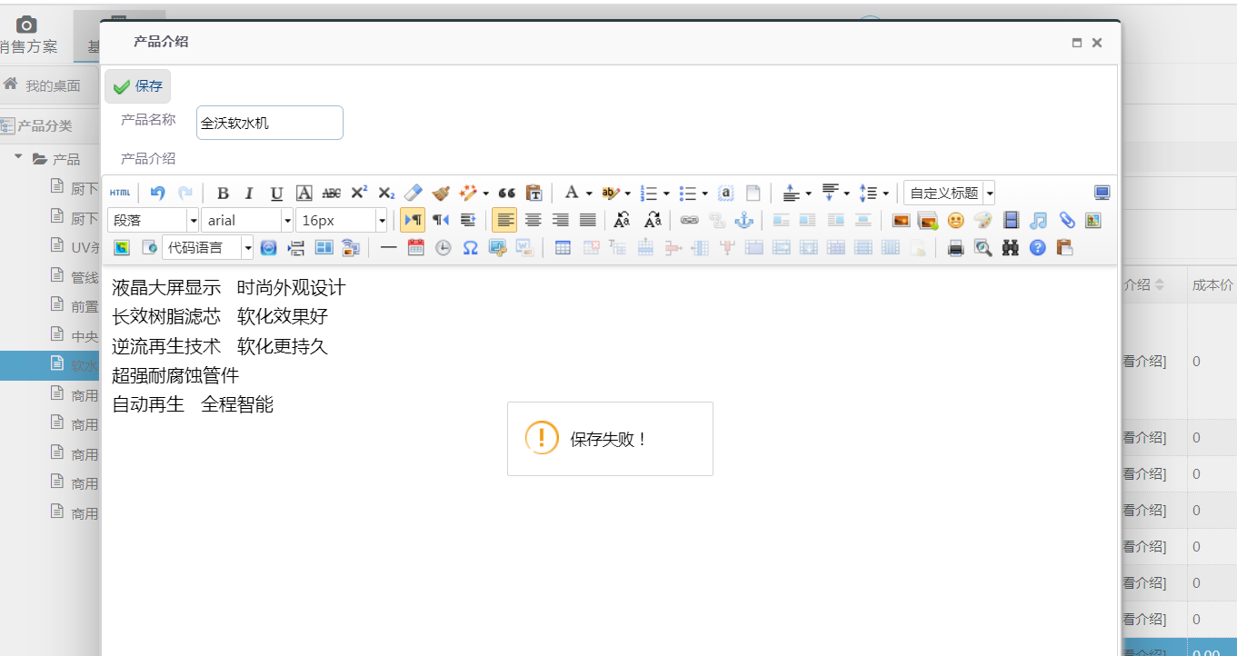
Task: Click the HTML source view icon
Action: click(119, 193)
